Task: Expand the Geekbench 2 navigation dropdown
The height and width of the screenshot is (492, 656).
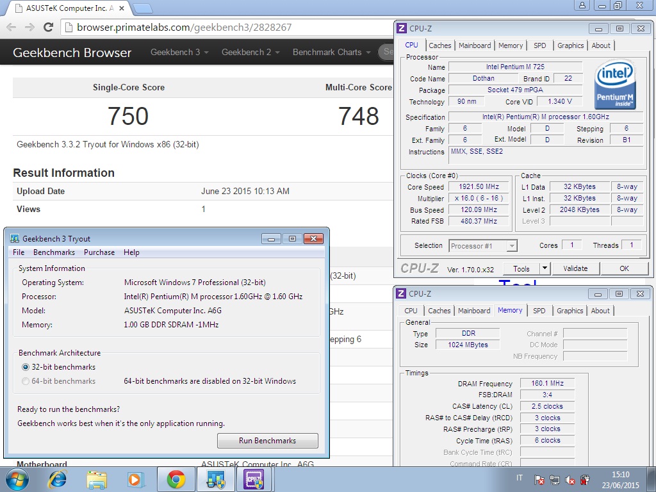Action: (x=250, y=53)
